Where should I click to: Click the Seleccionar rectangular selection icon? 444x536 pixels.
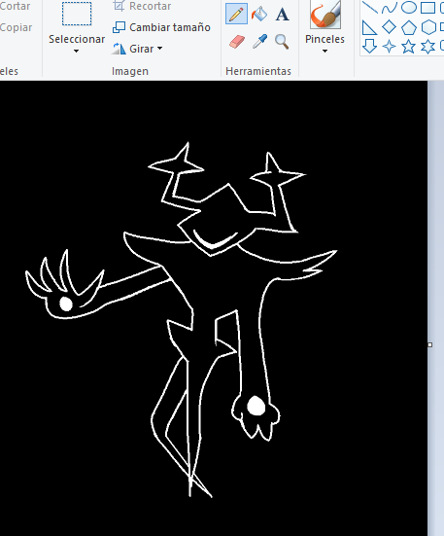point(77,14)
